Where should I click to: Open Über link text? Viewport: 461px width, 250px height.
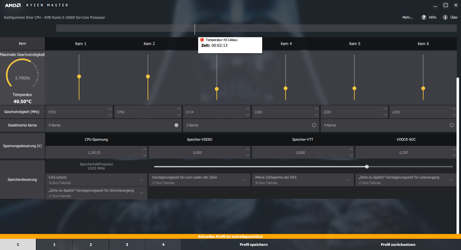[454, 17]
